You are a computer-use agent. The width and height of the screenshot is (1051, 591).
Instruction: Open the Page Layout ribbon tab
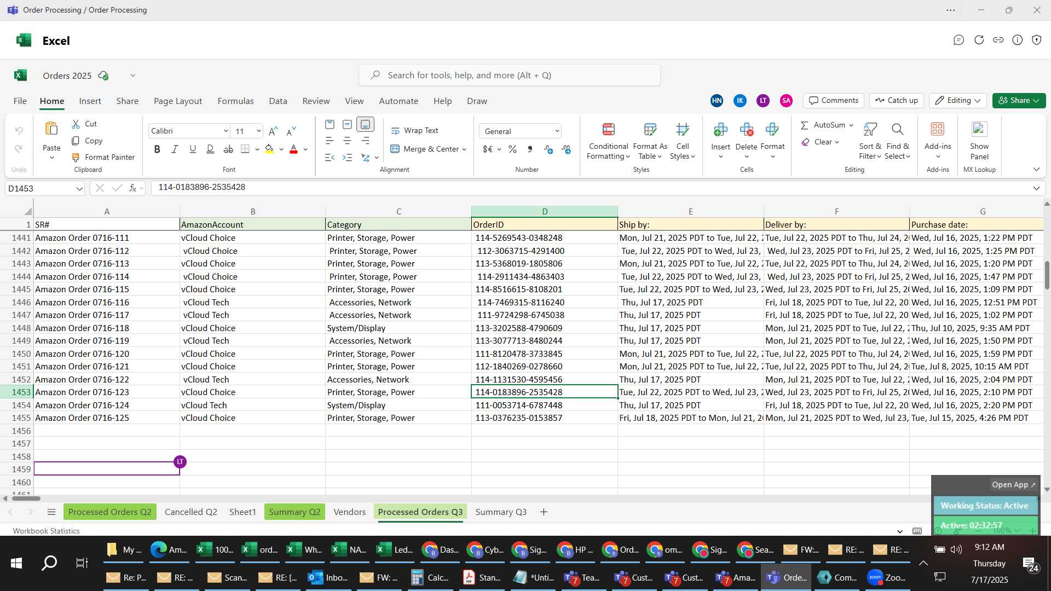pyautogui.click(x=178, y=101)
